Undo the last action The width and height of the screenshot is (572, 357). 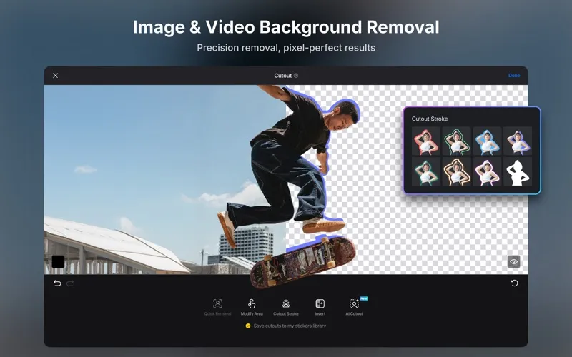tap(57, 283)
